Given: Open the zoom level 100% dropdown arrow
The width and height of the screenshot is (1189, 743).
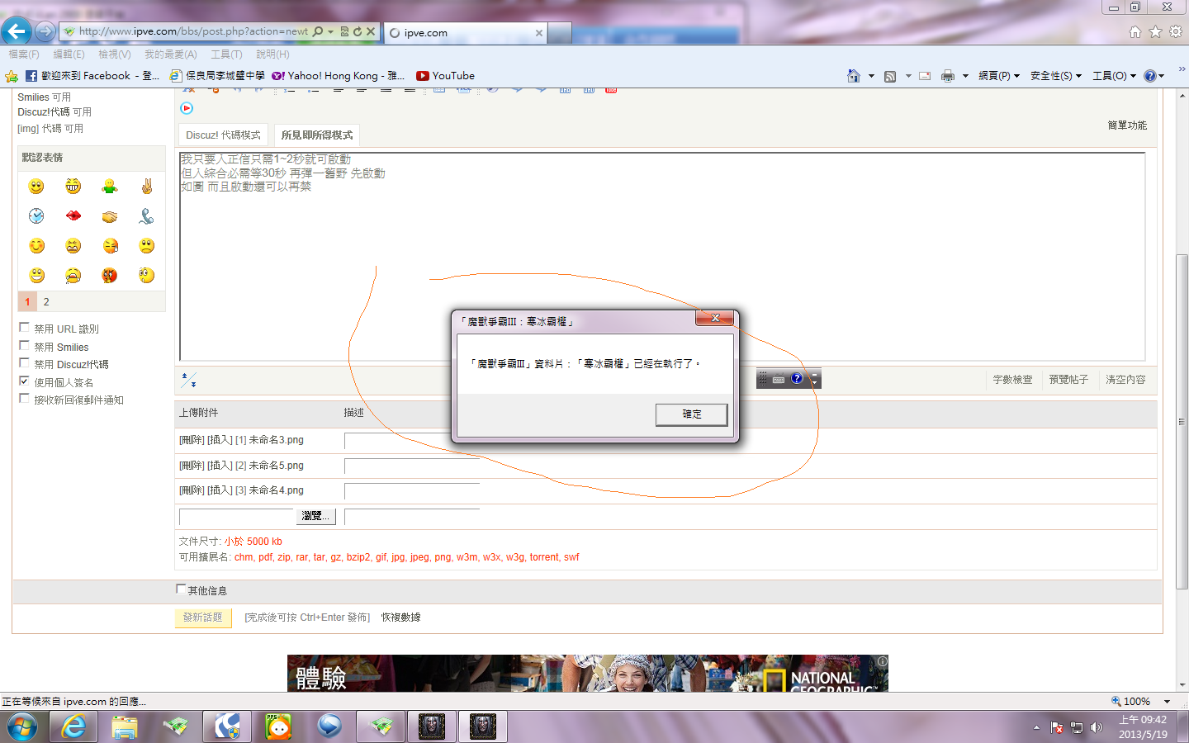Looking at the screenshot, I should pos(1168,702).
